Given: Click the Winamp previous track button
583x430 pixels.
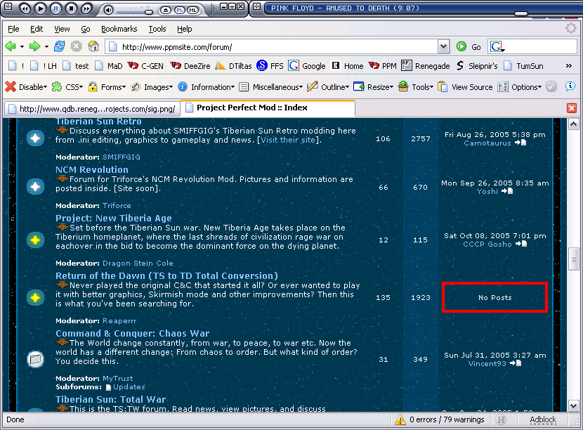Looking at the screenshot, I should pos(25,8).
